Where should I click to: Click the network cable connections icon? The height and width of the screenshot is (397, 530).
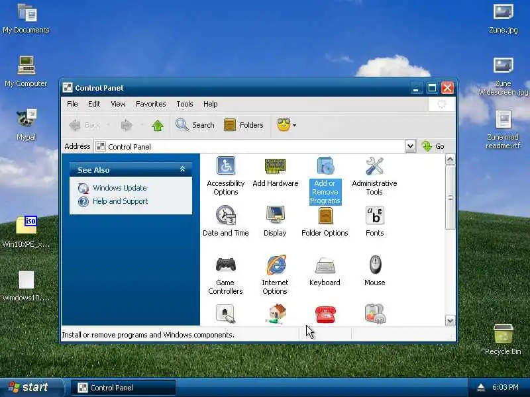(x=225, y=314)
